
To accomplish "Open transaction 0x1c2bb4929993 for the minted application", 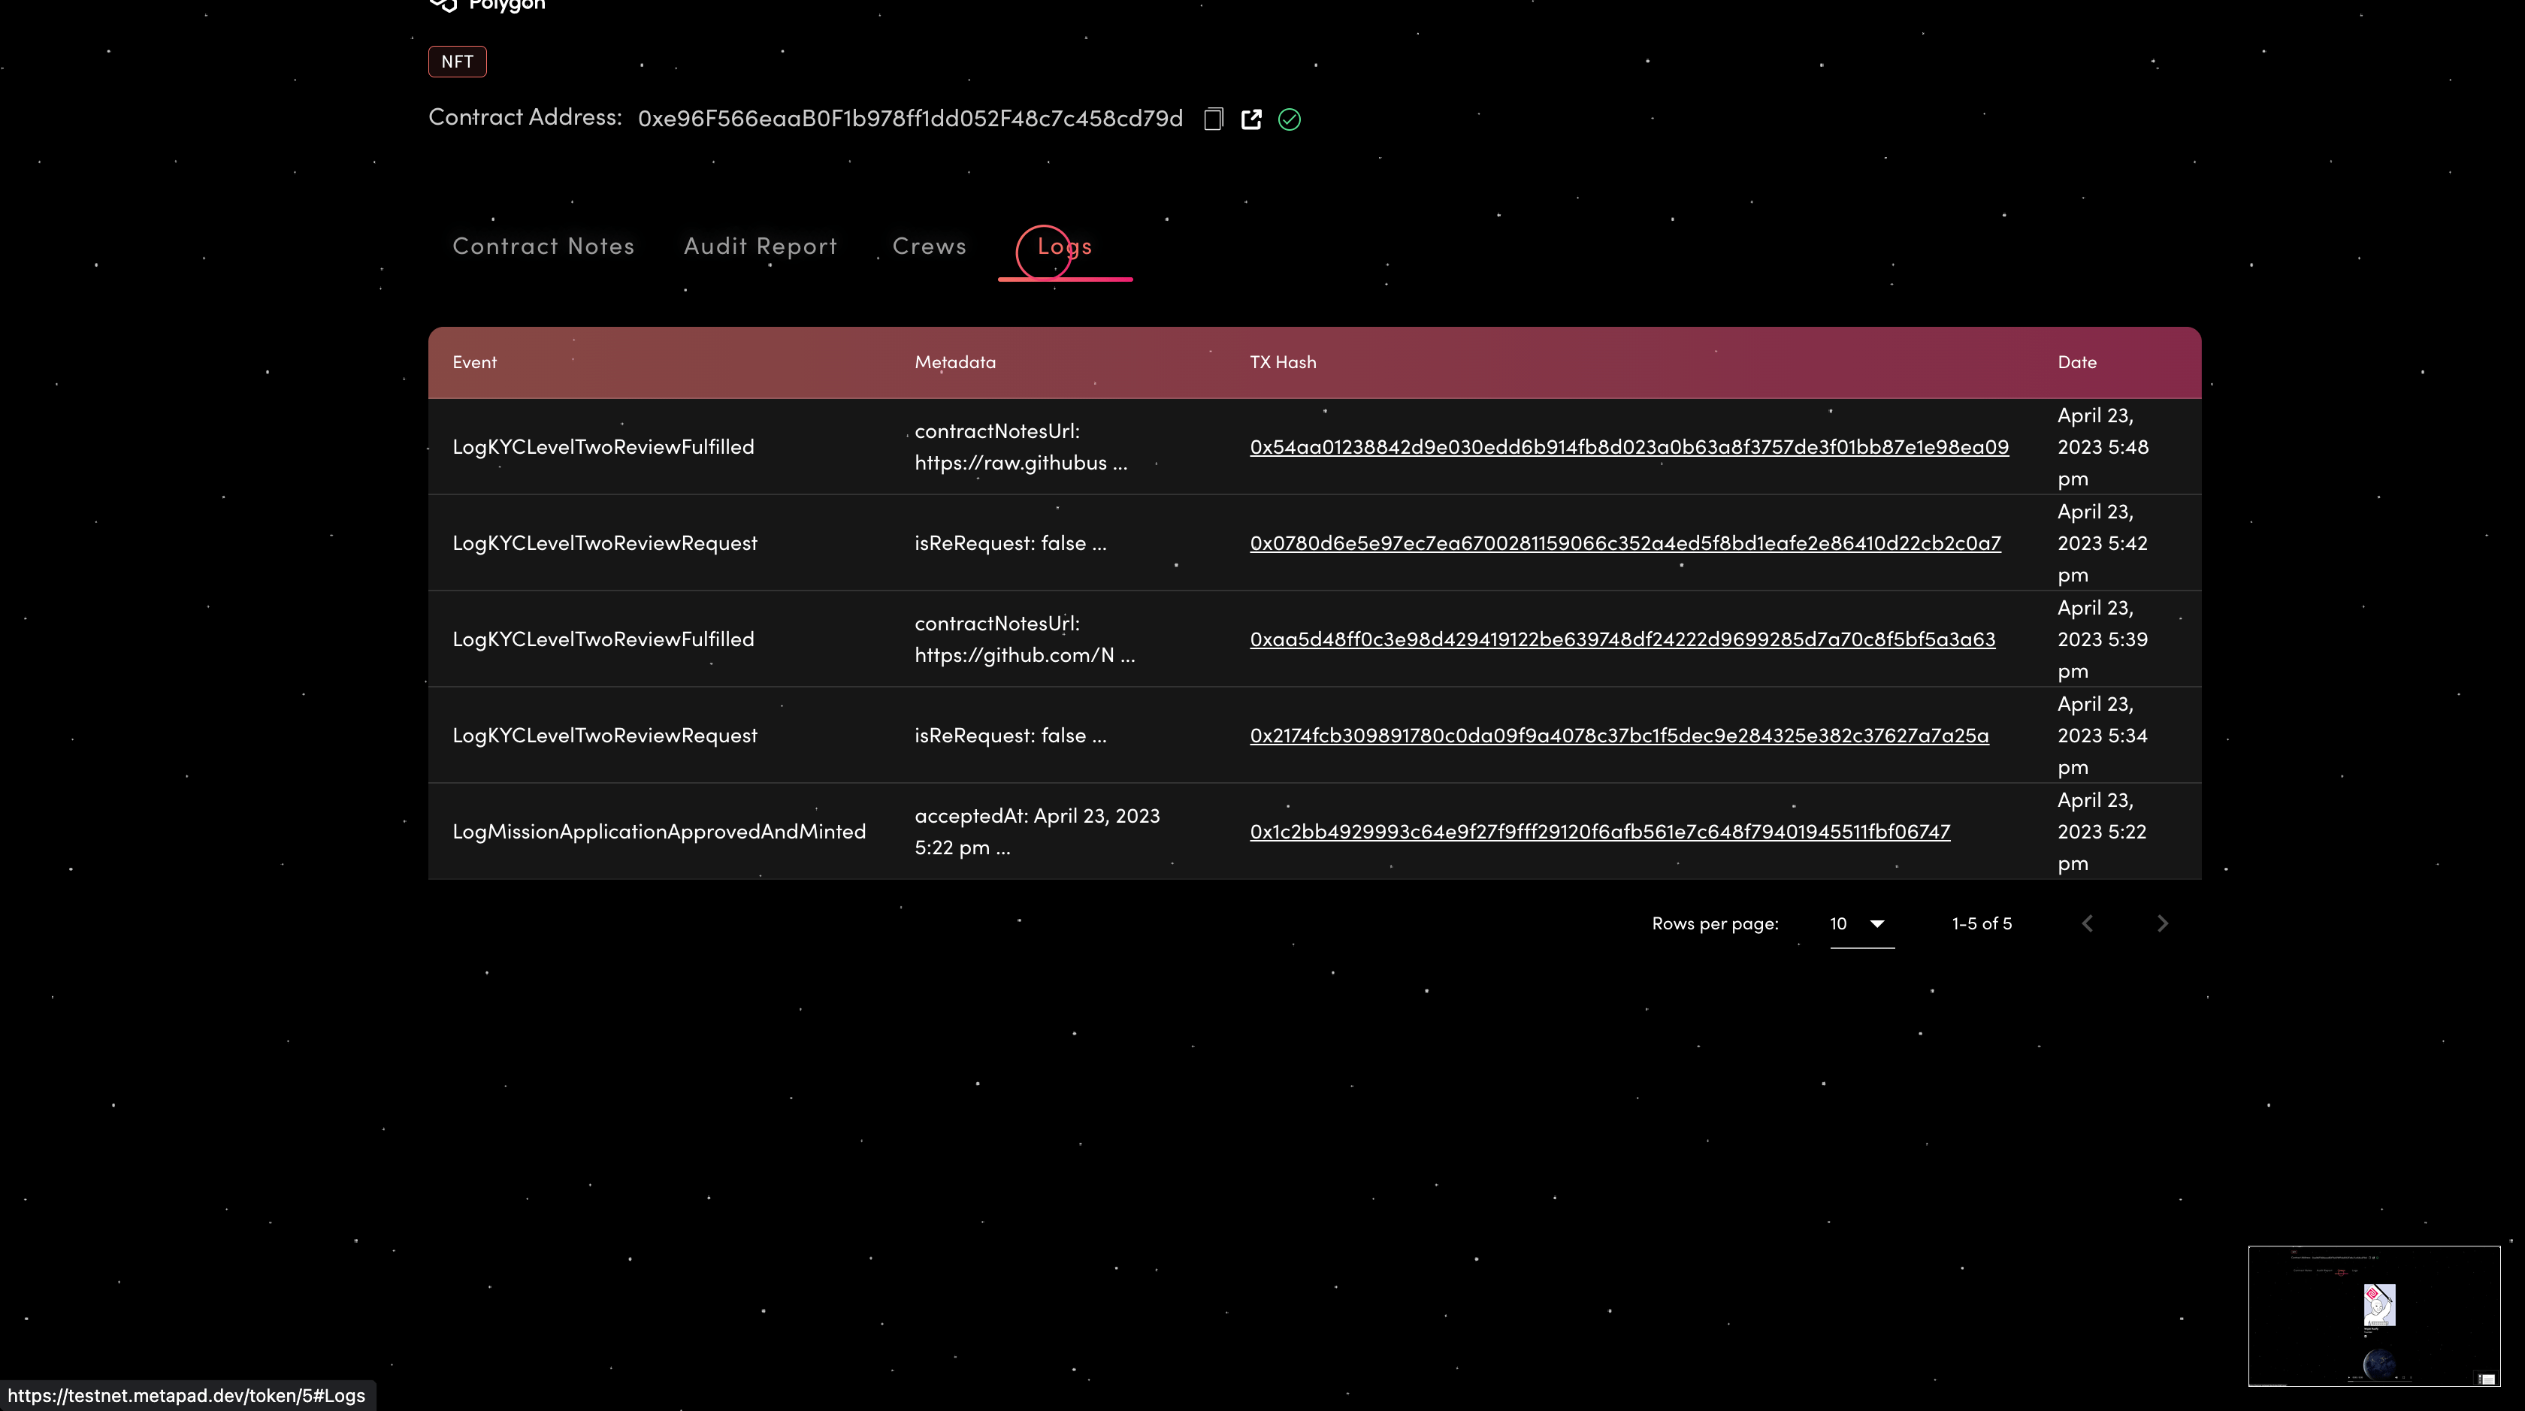I will (x=1600, y=831).
